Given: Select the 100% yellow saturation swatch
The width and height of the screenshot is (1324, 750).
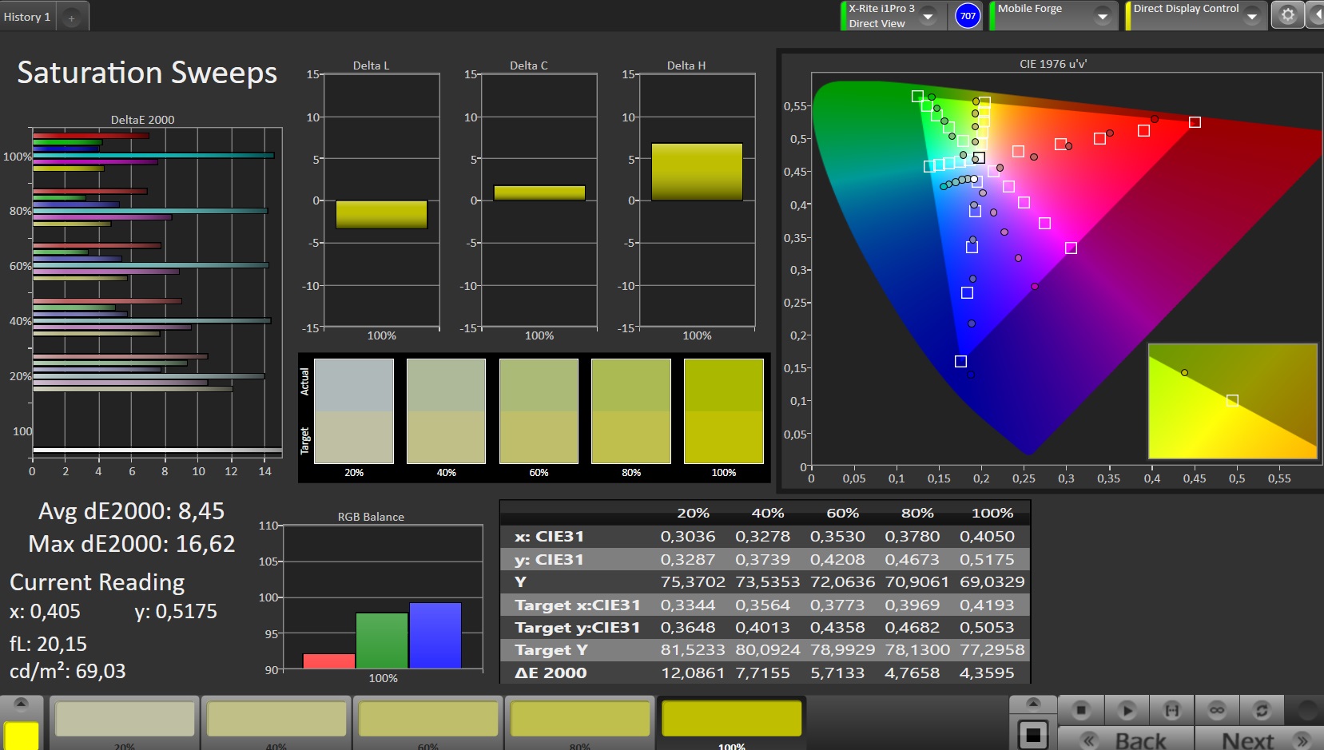Looking at the screenshot, I should point(731,719).
